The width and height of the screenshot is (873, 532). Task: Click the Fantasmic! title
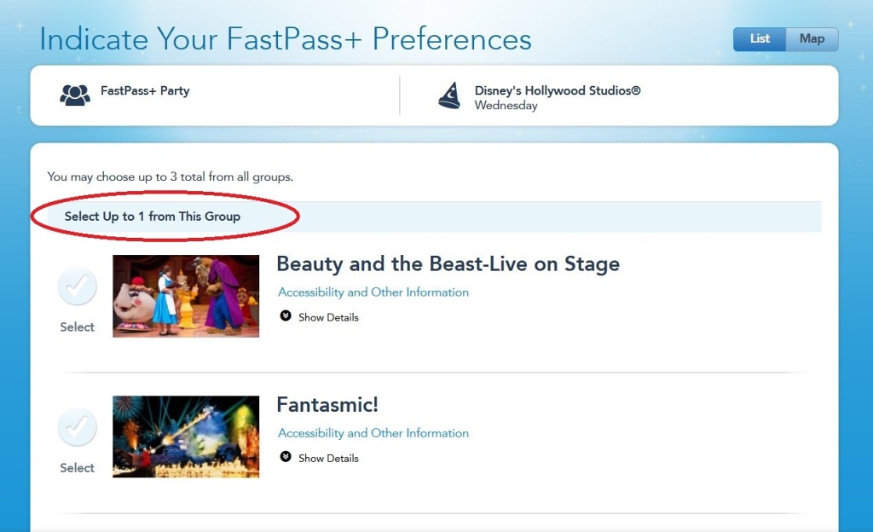coord(327,405)
